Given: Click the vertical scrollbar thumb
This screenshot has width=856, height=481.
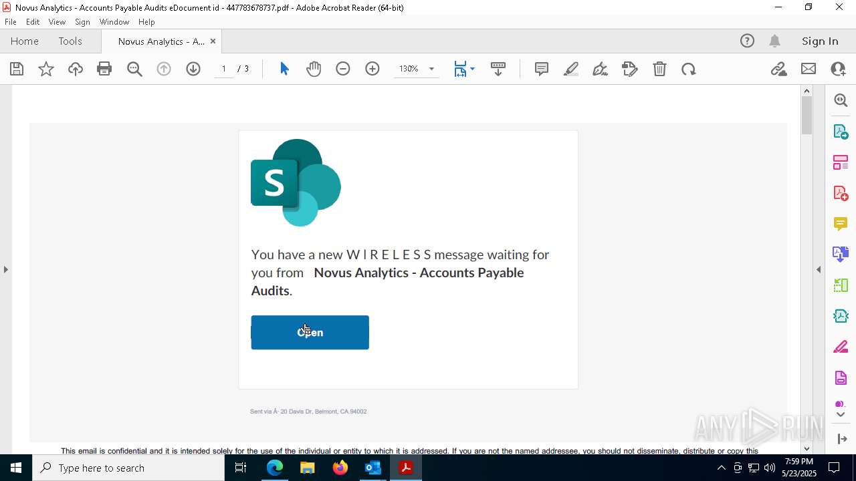Looking at the screenshot, I should 807,115.
